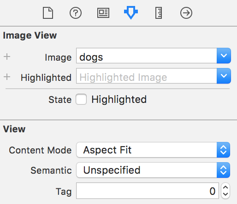Expand the Image dropdown arrow
Screen dimensions: 237x204
click(x=224, y=56)
